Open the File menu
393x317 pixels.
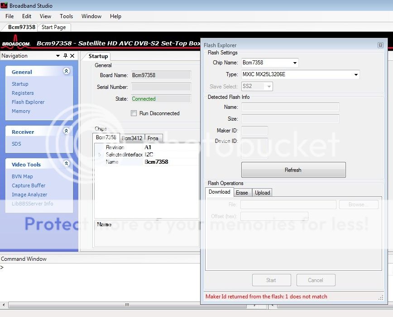pyautogui.click(x=10, y=16)
